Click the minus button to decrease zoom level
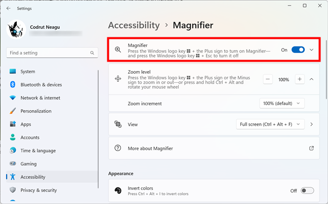Viewport: 328px width, 204px height. click(x=268, y=79)
